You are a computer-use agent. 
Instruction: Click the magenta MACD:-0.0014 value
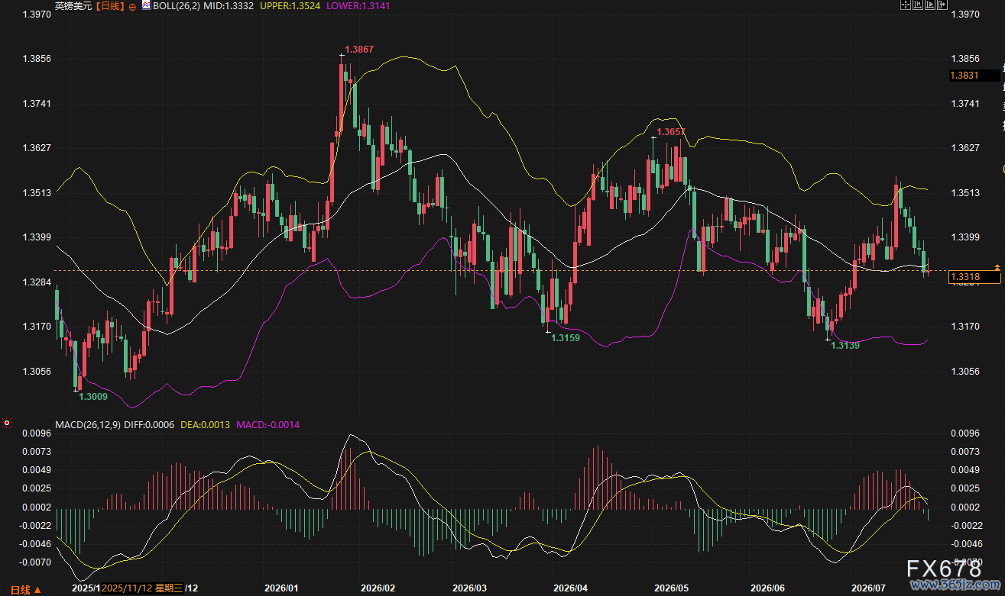pyautogui.click(x=268, y=424)
